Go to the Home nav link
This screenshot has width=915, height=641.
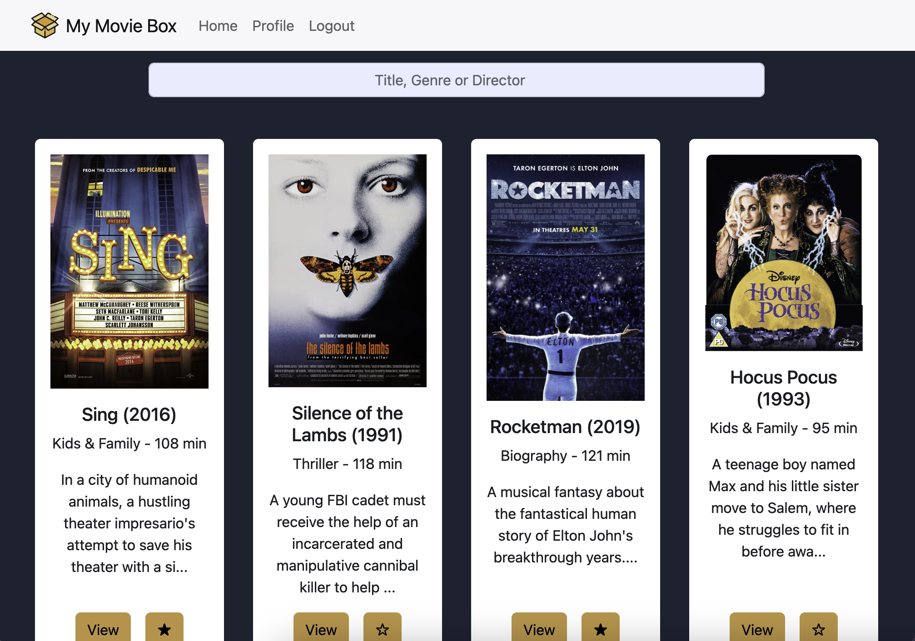pos(218,26)
